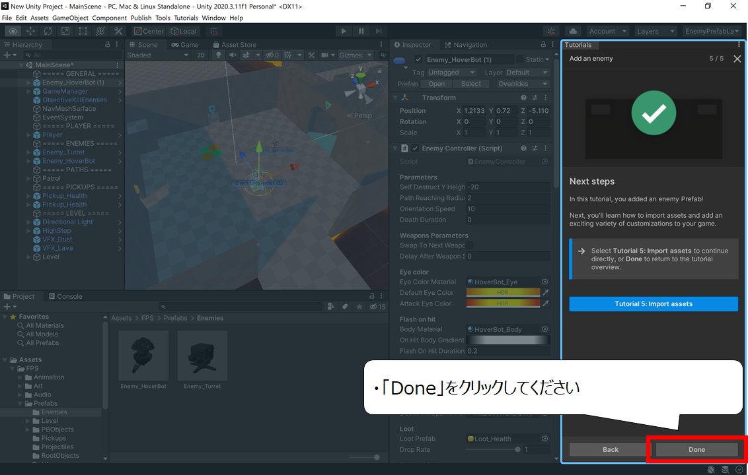Click Project favorites star filter icon
The width and height of the screenshot is (748, 475).
pos(359,307)
